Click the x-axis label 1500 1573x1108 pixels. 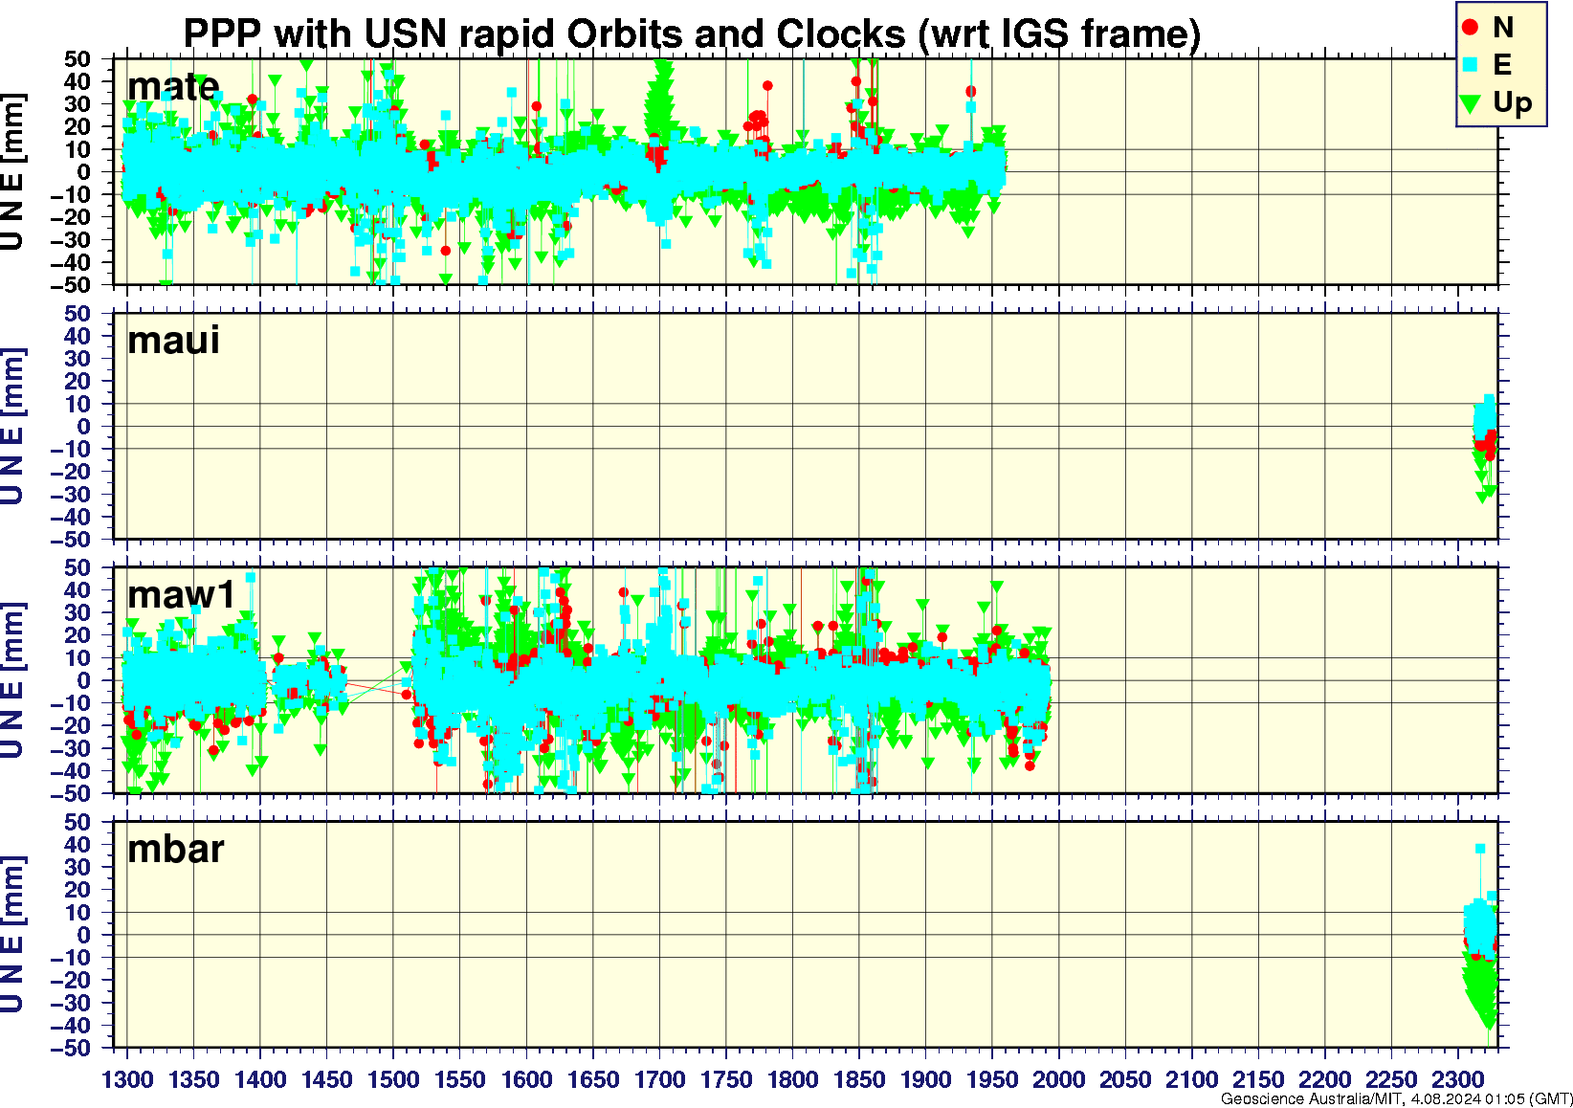point(393,1079)
